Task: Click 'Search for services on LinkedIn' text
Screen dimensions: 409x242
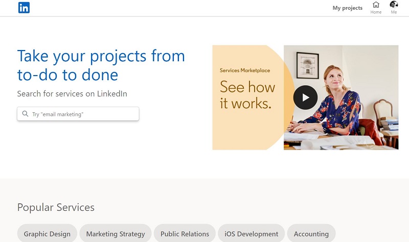Action: click(72, 94)
